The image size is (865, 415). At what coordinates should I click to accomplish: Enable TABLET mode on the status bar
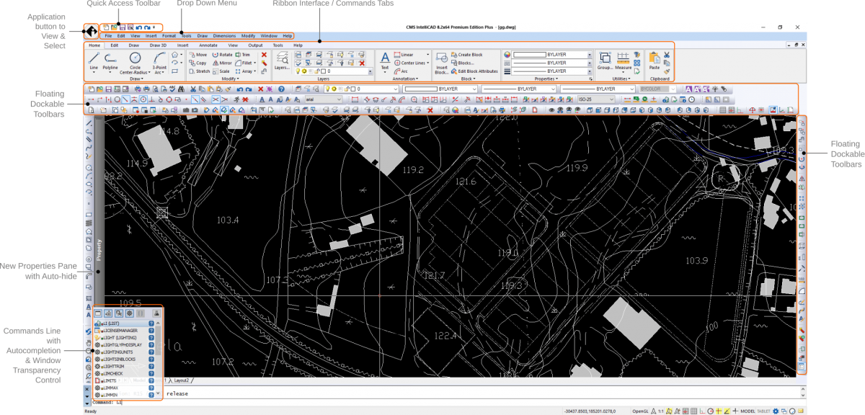[x=764, y=411]
